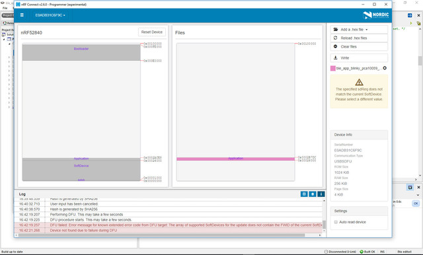Screen dimensions: 423x255
Task: Click the open-folder icon beside Add a .hex file
Action: click(x=336, y=29)
